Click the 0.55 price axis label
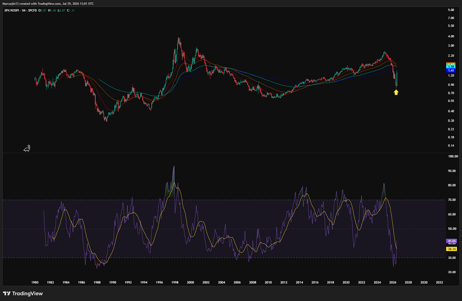The width and height of the screenshot is (462, 301). click(x=451, y=101)
